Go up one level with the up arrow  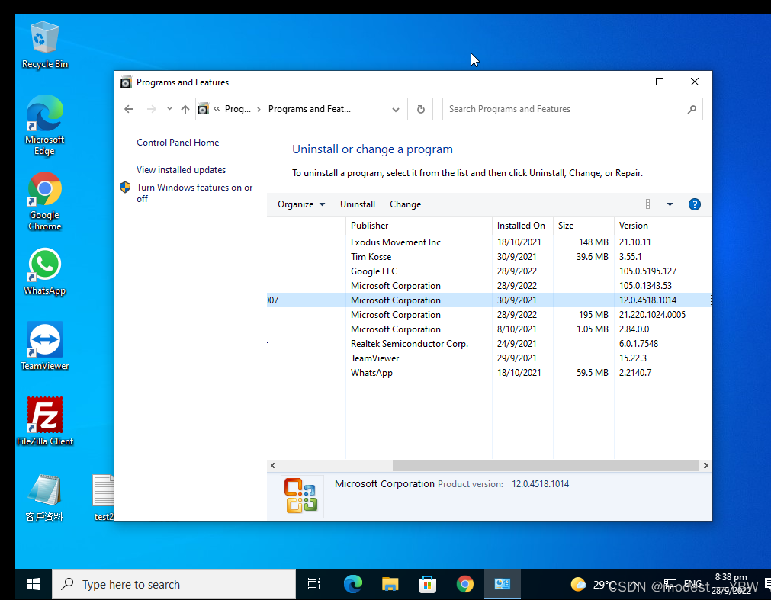click(185, 109)
